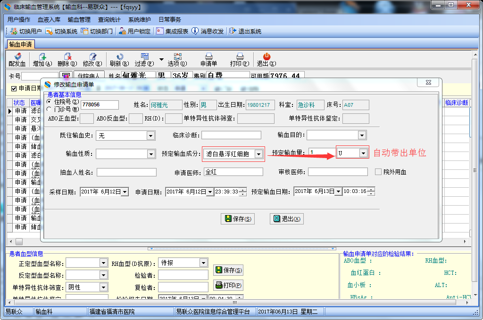Click the 申请医师 field showing 全红
The width and height of the screenshot is (483, 320).
pyautogui.click(x=233, y=172)
